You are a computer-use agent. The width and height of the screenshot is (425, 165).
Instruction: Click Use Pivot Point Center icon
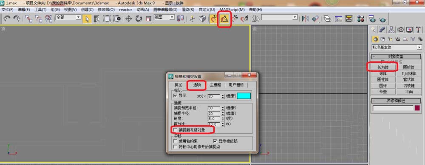click(181, 19)
